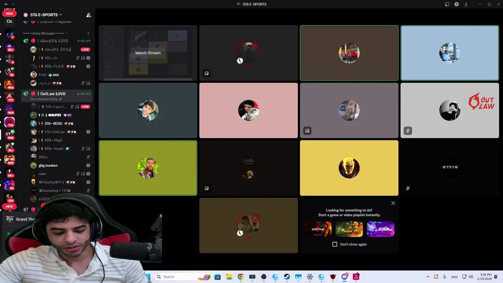Open the server icon with 26 badge

9,185
